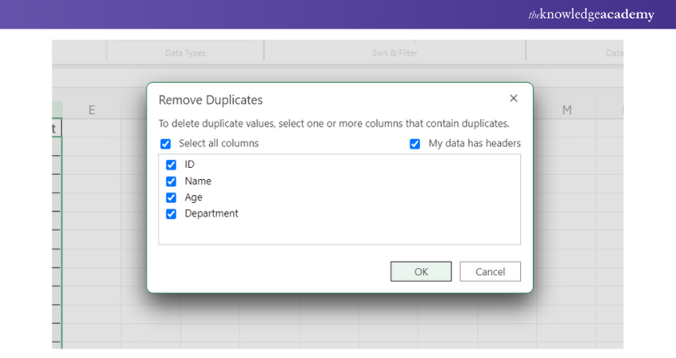Click the Remove Duplicates dialog title

(211, 100)
